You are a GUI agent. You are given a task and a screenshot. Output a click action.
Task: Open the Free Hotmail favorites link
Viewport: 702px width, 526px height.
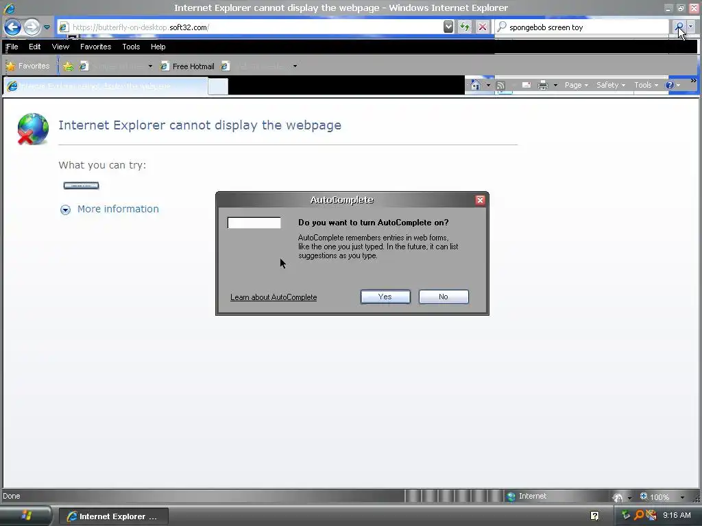tap(187, 66)
